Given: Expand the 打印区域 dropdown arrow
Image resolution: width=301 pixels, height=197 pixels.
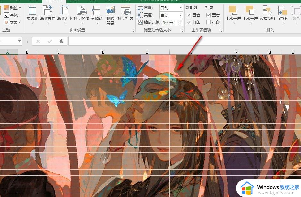Looking at the screenshot, I should pos(82,23).
